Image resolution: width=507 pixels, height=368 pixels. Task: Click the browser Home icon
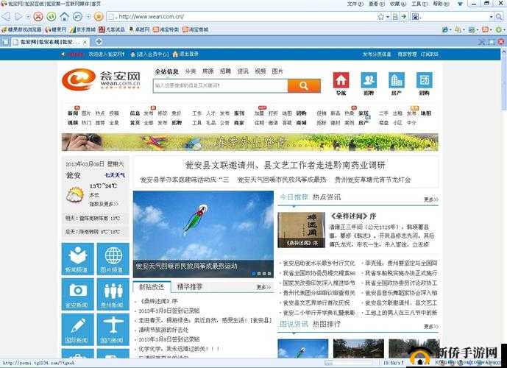pos(64,16)
